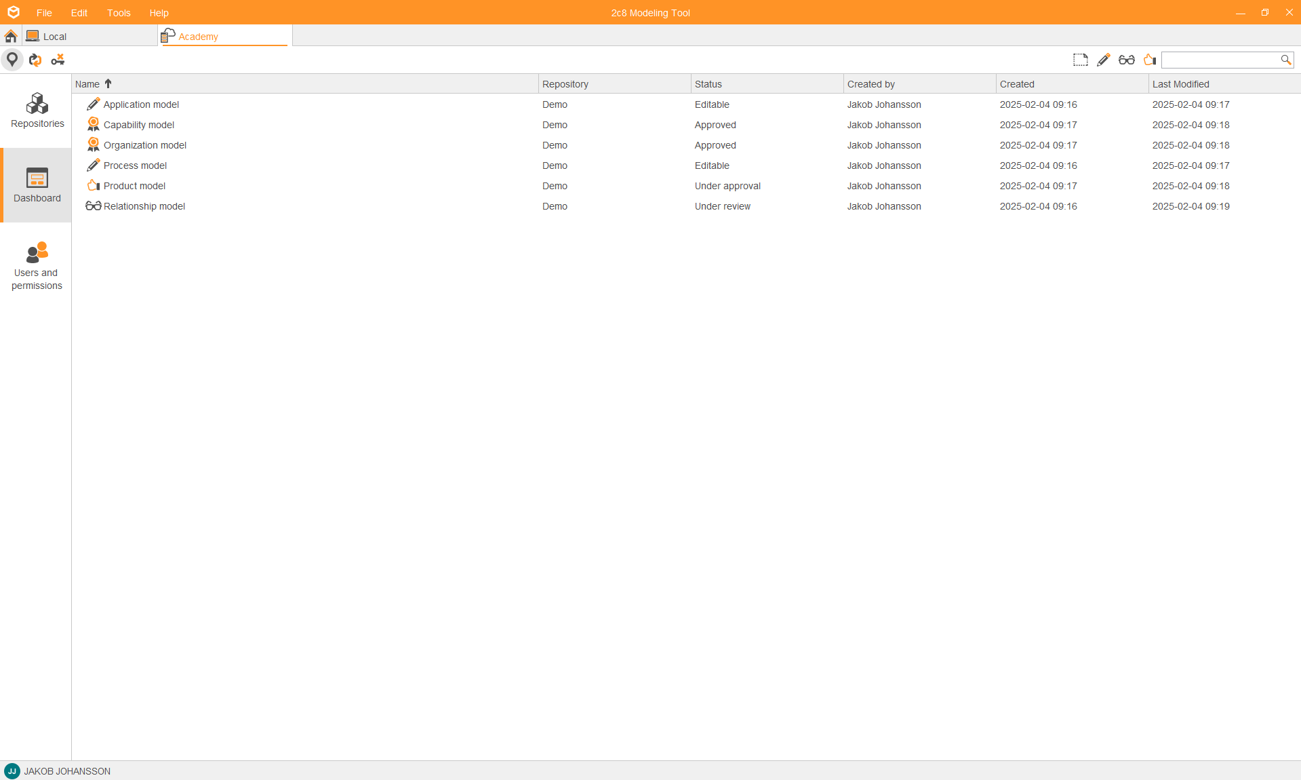Viewport: 1301px width, 780px height.
Task: Click the thumbs-up icon of Product model
Action: tap(94, 186)
